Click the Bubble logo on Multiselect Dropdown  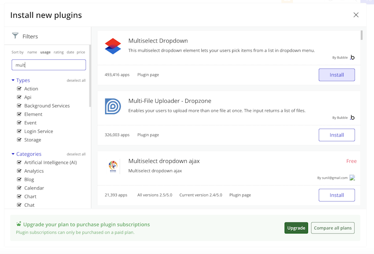[352, 58]
